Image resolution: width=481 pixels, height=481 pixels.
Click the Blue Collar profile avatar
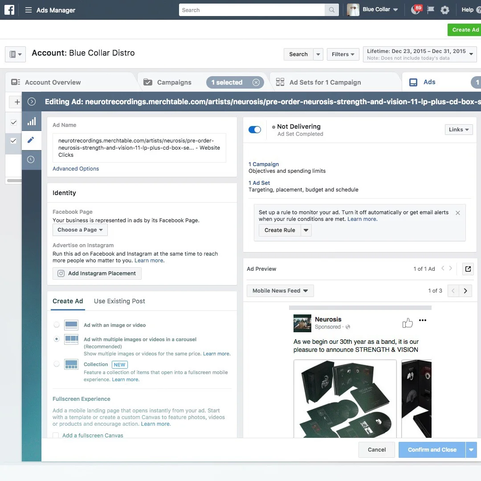click(353, 10)
